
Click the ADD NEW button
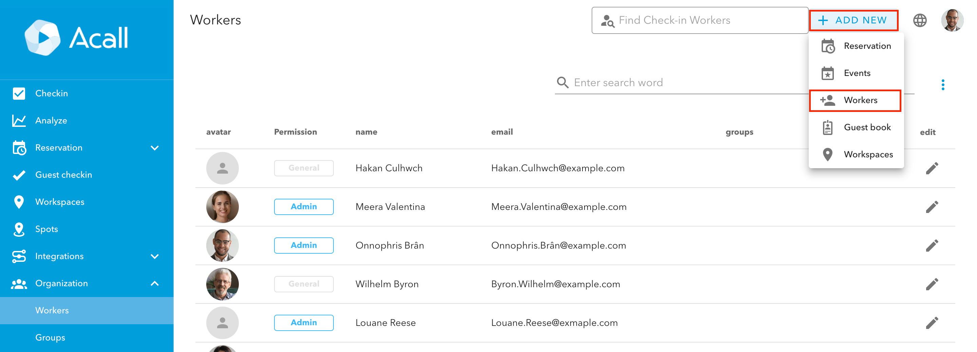coord(854,20)
